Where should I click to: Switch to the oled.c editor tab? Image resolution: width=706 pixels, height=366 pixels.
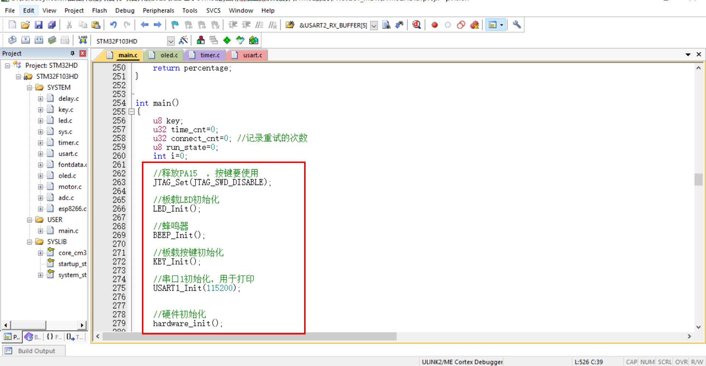coord(164,55)
